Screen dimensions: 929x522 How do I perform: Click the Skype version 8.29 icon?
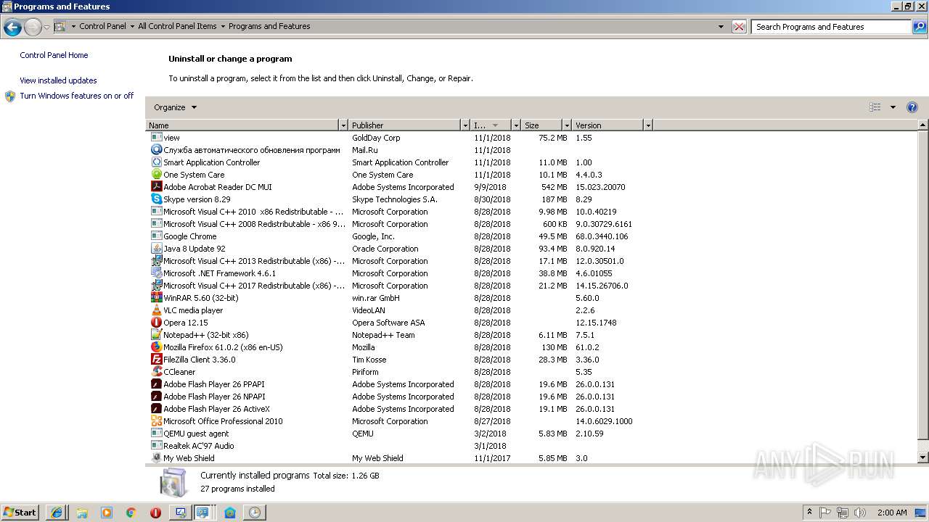click(x=156, y=199)
